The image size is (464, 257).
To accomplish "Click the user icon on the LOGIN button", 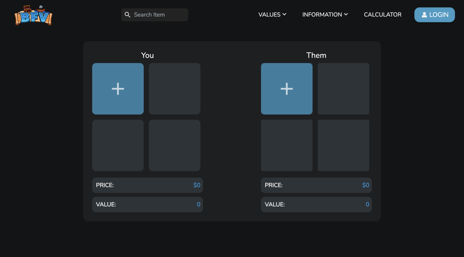I will pyautogui.click(x=424, y=14).
